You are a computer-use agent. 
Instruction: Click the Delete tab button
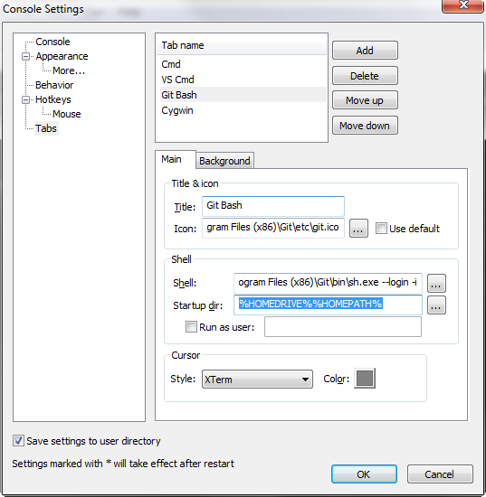365,76
